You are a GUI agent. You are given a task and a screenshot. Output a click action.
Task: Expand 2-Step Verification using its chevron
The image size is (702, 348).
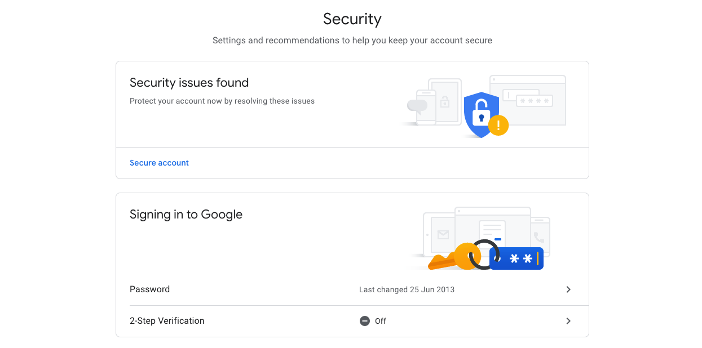click(x=568, y=321)
